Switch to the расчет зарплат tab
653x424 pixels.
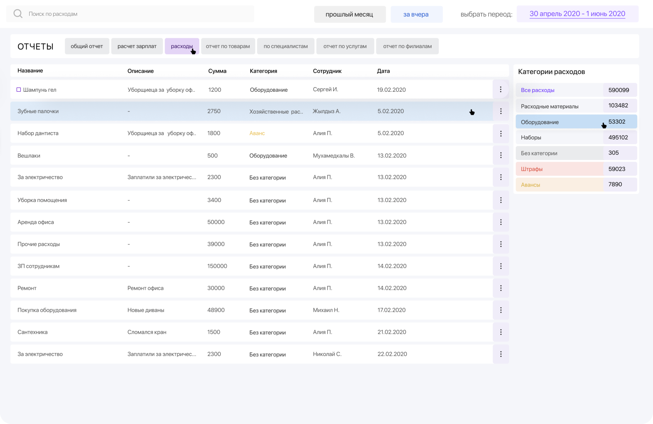(137, 46)
